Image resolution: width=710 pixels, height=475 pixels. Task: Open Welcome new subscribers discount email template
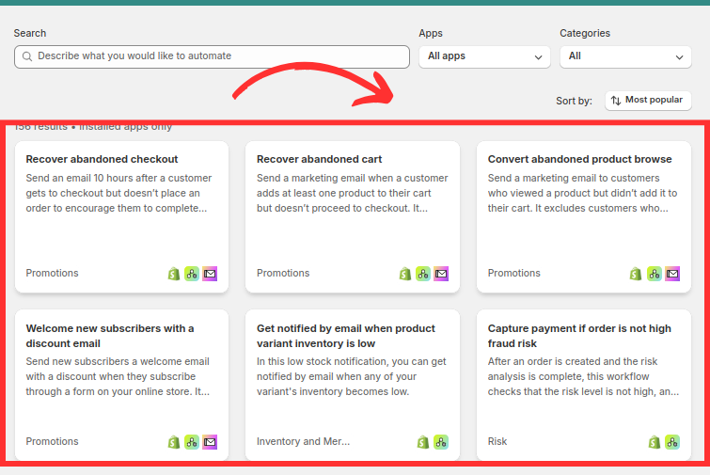click(x=110, y=335)
